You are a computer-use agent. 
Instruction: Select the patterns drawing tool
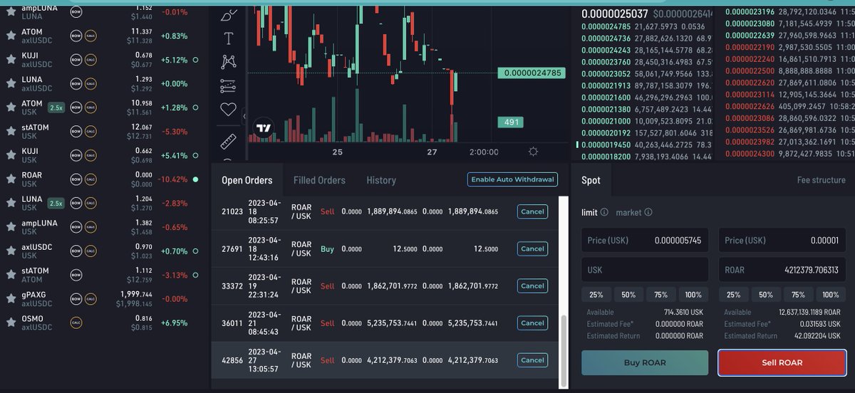tap(228, 62)
